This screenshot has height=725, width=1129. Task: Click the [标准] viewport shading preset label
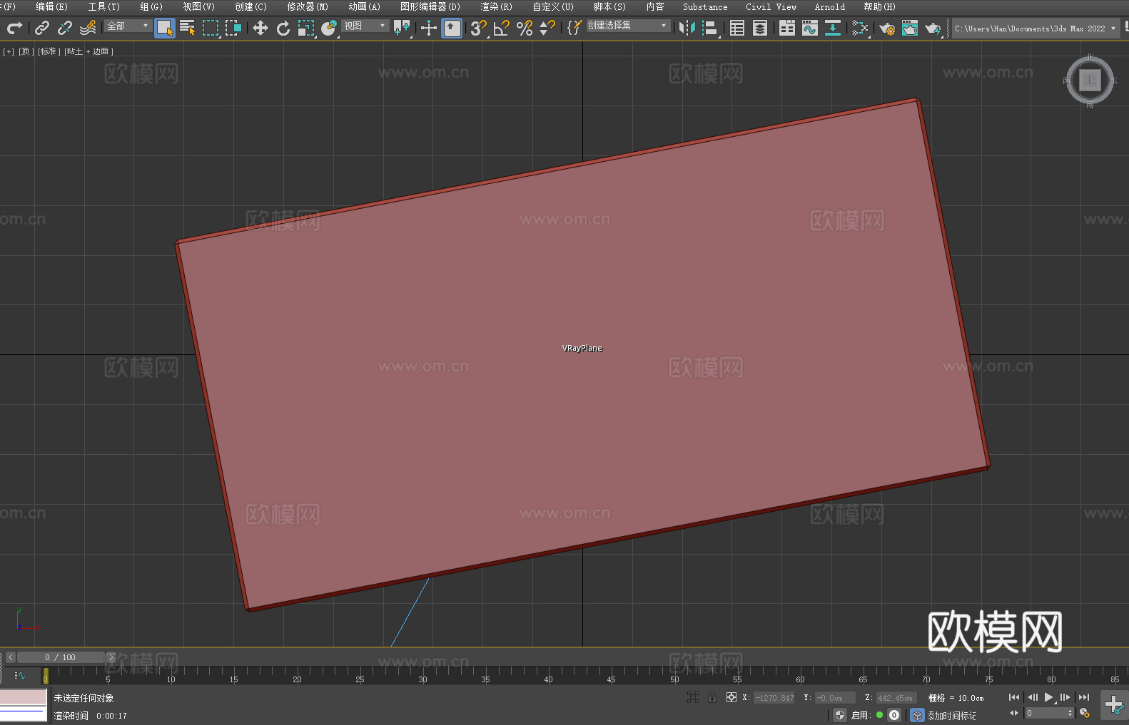49,51
